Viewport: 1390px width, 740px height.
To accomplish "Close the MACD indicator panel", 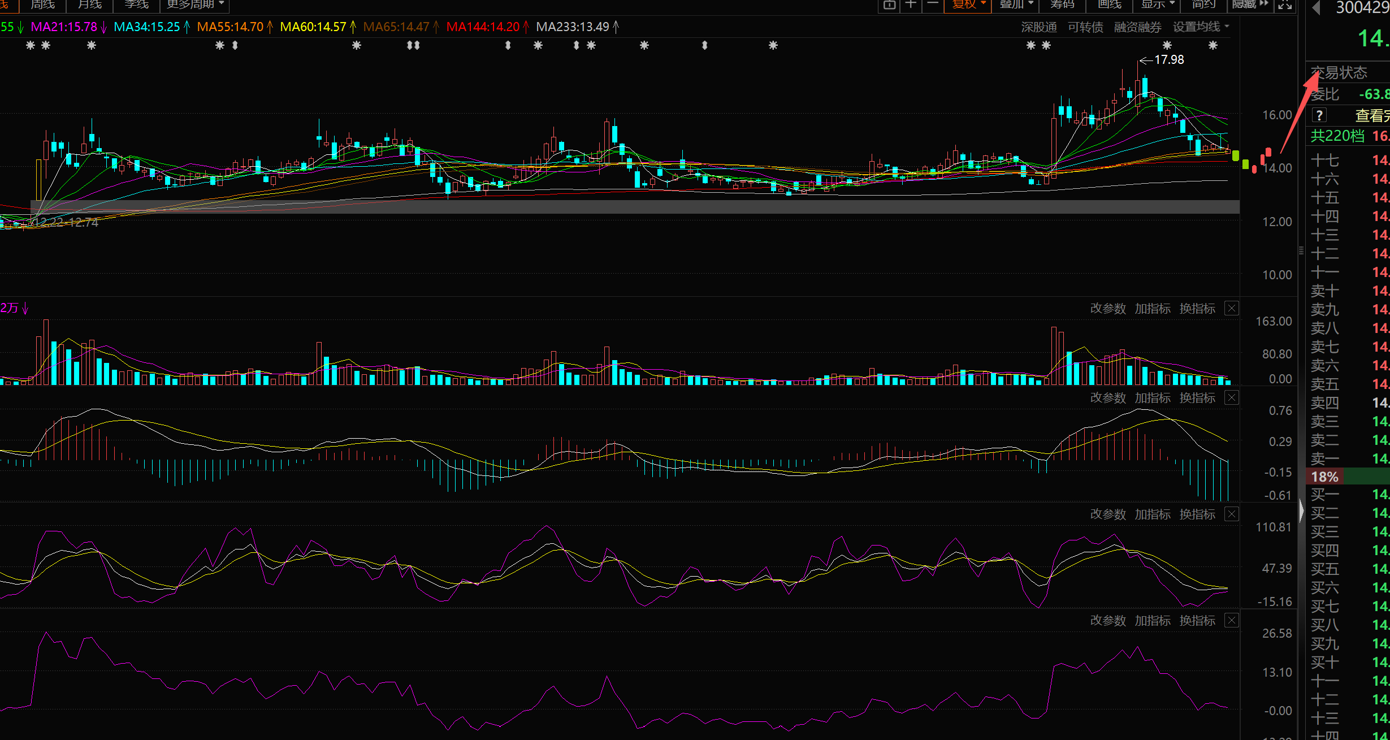I will coord(1232,397).
